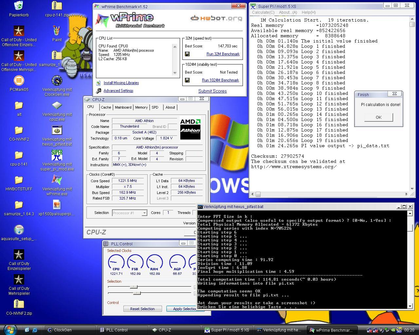Launch PCMark05 desktop icon
This screenshot has height=335, width=419.
tap(19, 80)
